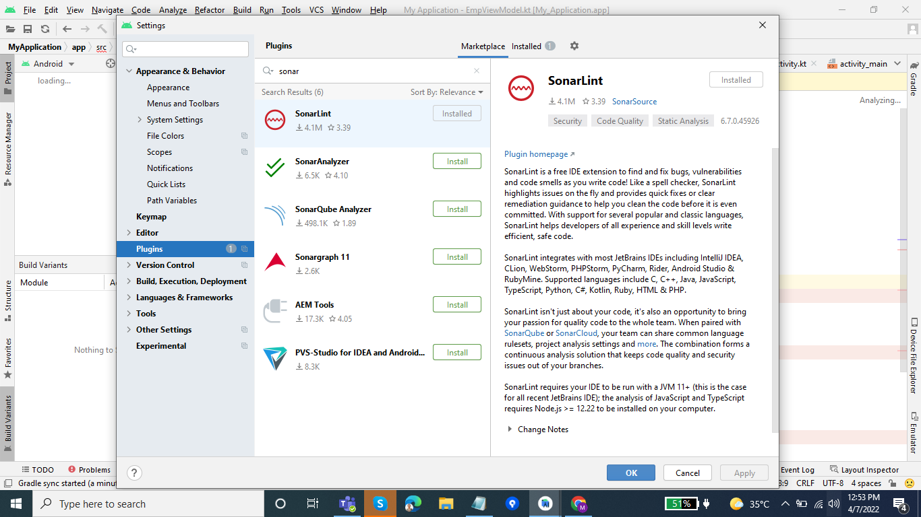Open the Resource Manager sidebar panel
921x517 pixels.
(7, 145)
